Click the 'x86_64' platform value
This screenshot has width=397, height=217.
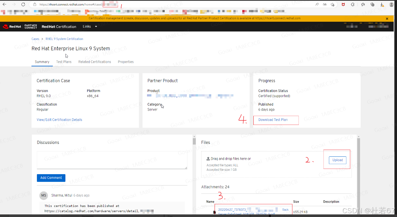tap(93, 96)
